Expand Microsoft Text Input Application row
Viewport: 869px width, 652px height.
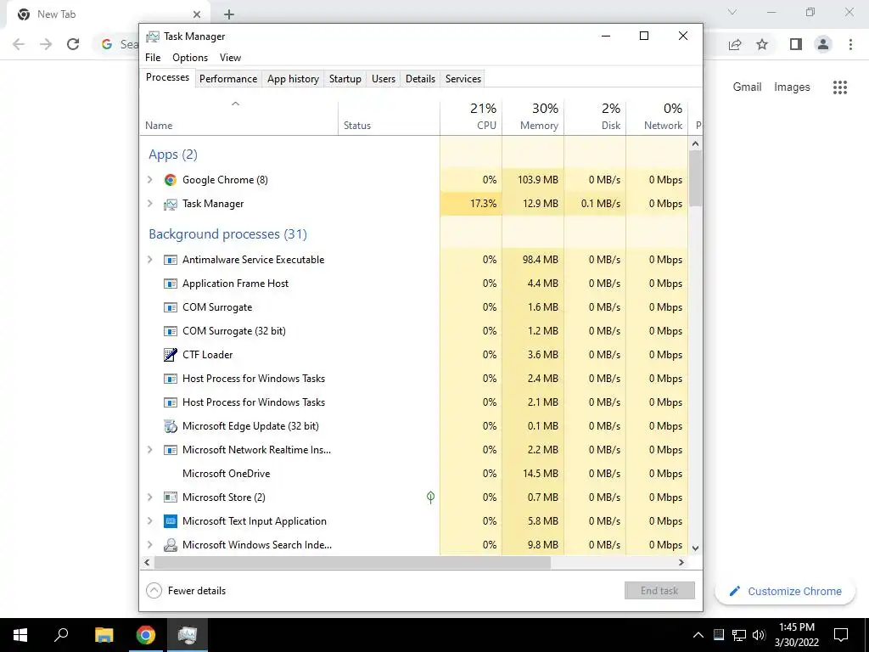click(149, 521)
